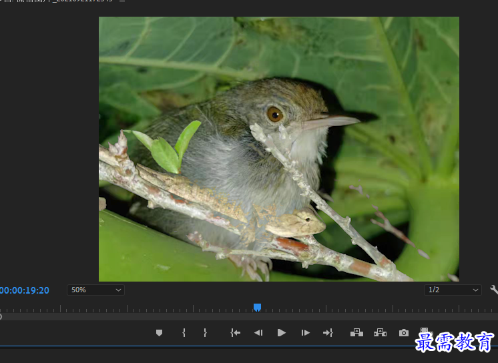Go to Out point
The width and height of the screenshot is (498, 363).
point(328,332)
